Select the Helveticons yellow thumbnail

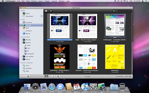tap(115, 57)
